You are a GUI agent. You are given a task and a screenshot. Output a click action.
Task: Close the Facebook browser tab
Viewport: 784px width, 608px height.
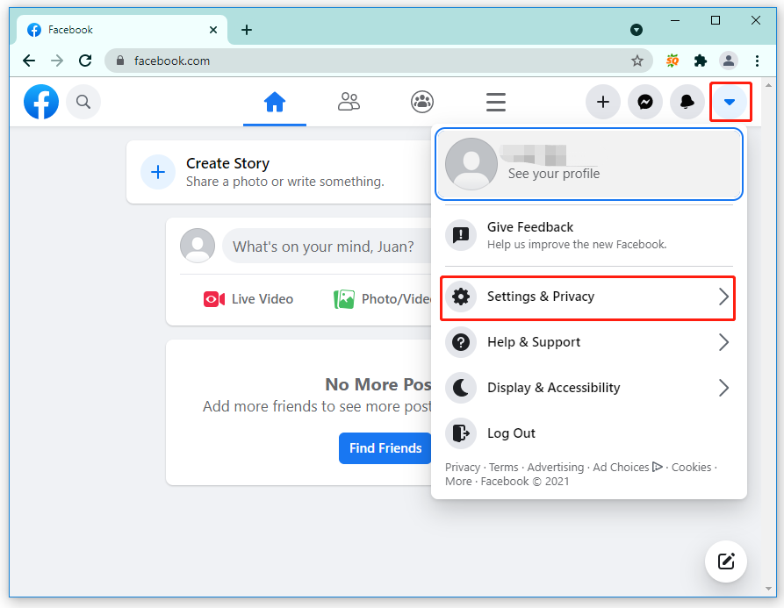tap(213, 30)
